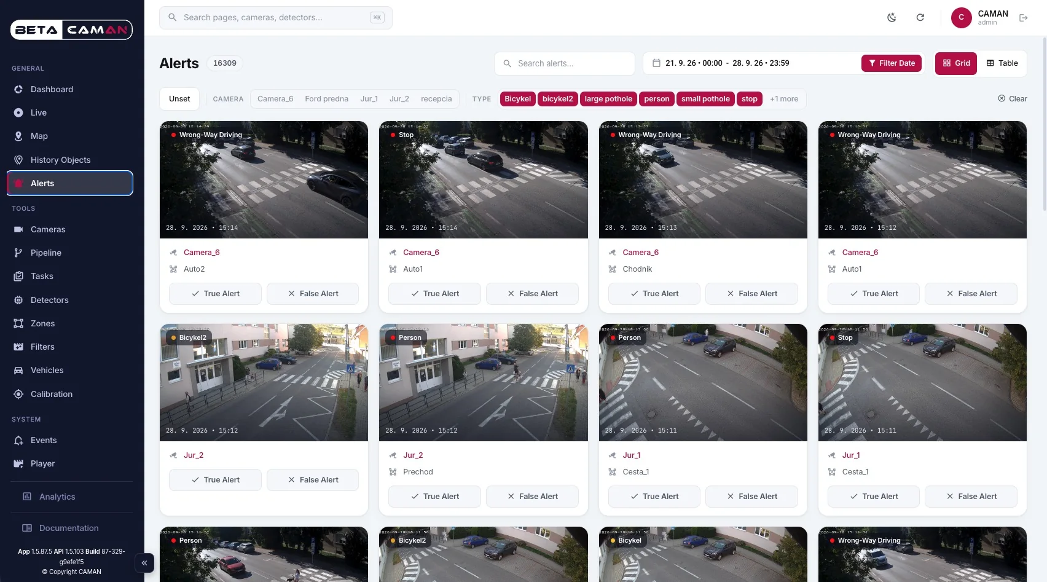Click the refresh icon in header
The width and height of the screenshot is (1047, 582).
point(920,18)
